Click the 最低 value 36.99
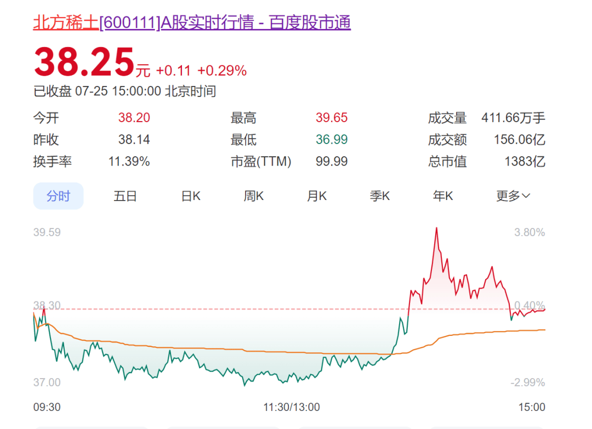The image size is (592, 429). point(332,140)
